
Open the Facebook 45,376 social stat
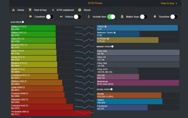(x=122, y=107)
